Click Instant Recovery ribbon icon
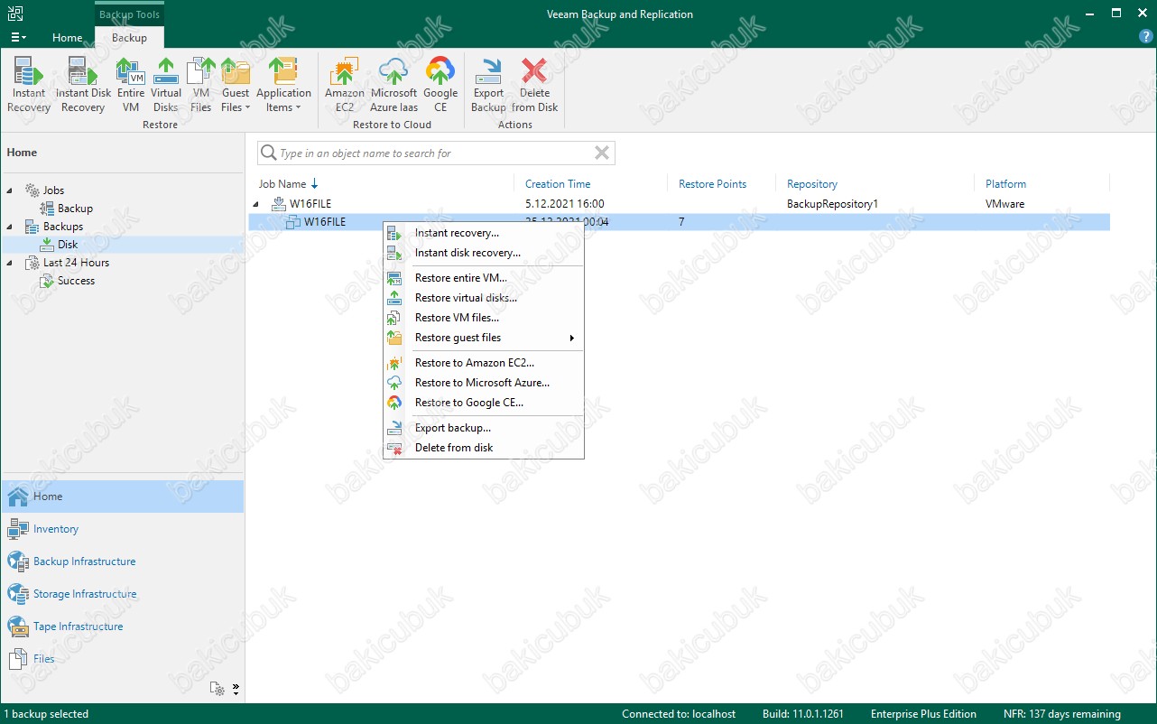Image resolution: width=1157 pixels, height=724 pixels. 29,86
